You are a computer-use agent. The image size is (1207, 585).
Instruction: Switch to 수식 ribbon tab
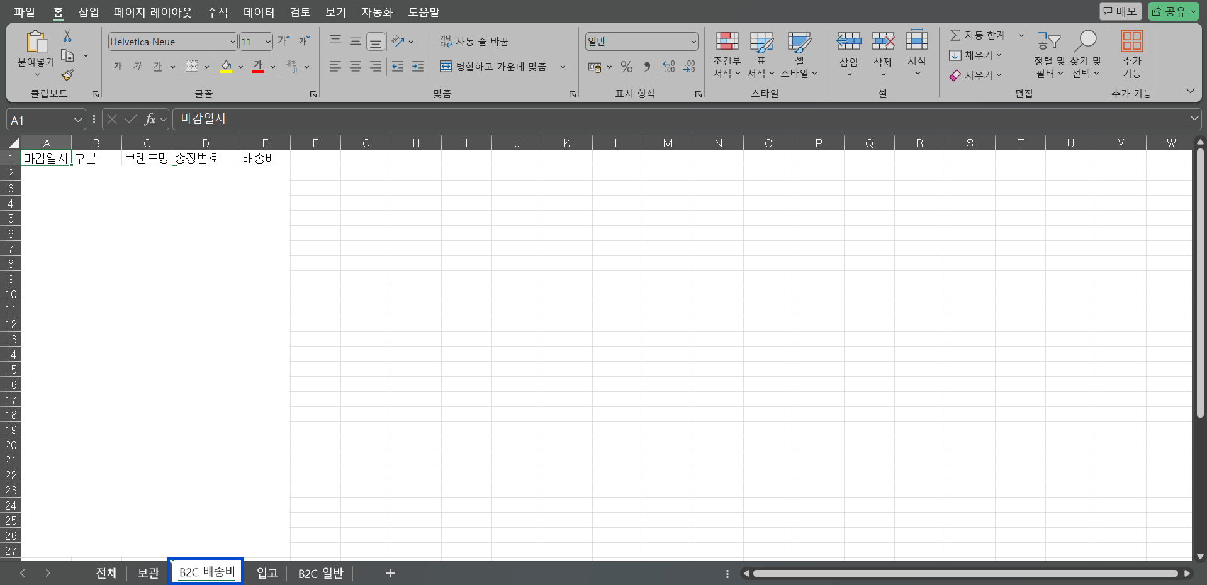tap(218, 12)
